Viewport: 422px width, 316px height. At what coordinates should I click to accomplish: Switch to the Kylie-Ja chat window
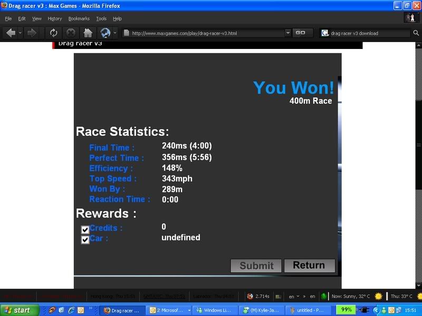pyautogui.click(x=262, y=310)
